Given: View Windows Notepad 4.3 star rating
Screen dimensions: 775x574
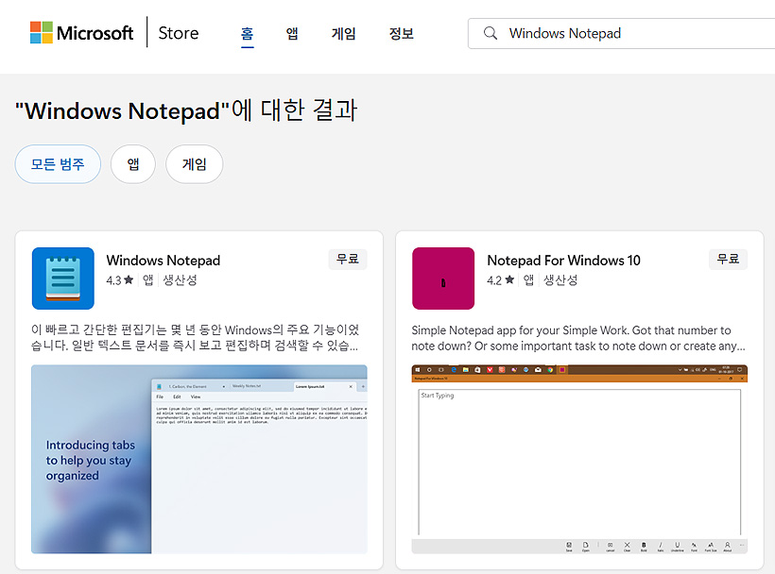Looking at the screenshot, I should [x=120, y=280].
